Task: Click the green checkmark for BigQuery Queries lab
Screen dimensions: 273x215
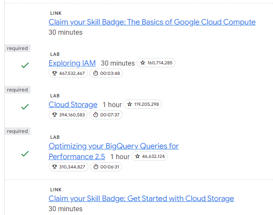Action: click(x=25, y=154)
